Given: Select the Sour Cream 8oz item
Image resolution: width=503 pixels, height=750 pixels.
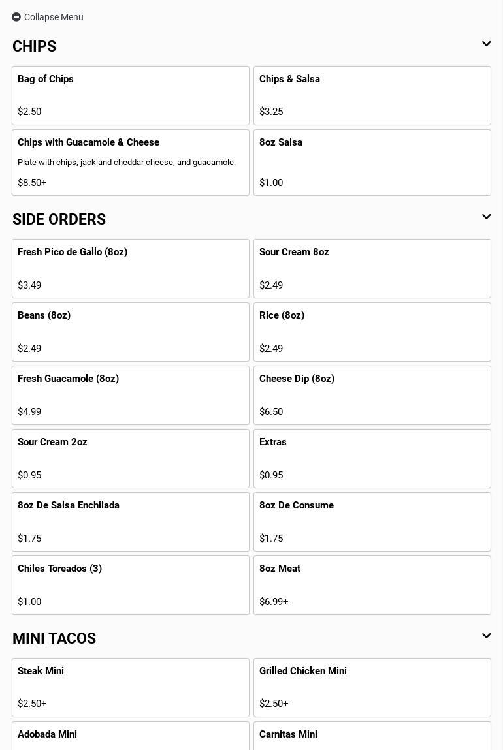Looking at the screenshot, I should [x=372, y=268].
